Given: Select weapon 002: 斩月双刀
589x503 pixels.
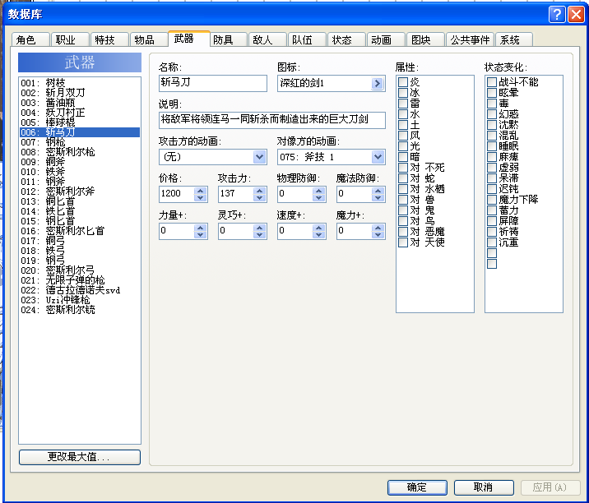Looking at the screenshot, I should coord(80,93).
